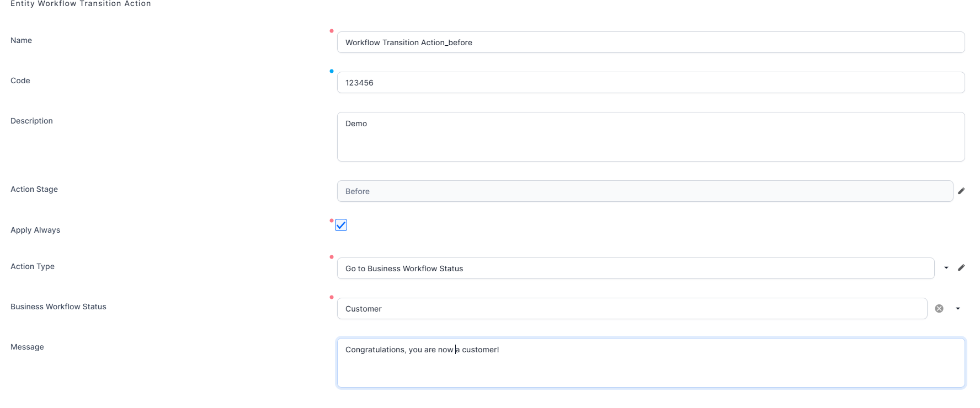Image resolution: width=980 pixels, height=408 pixels.
Task: Click the Description text area containing Demo
Action: click(x=651, y=137)
